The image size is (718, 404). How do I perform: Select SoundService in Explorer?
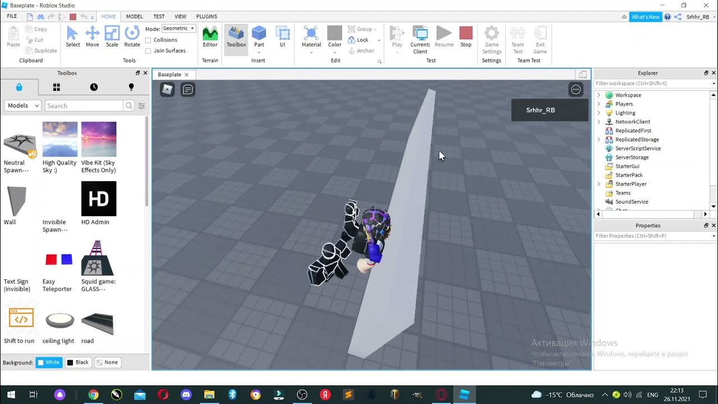pos(632,202)
